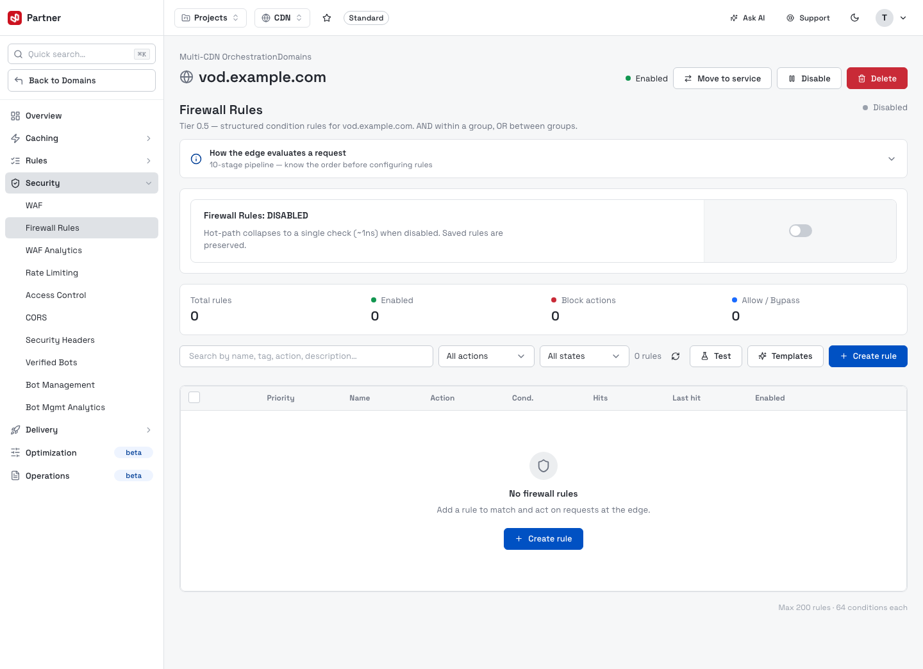This screenshot has height=669, width=923.
Task: Enable the Firewall Rules toggle switch
Action: coord(801,231)
